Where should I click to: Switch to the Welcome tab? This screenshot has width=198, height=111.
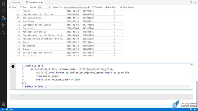pyautogui.click(x=16, y=2)
